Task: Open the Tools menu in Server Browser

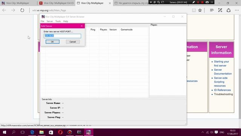Action: (58, 21)
